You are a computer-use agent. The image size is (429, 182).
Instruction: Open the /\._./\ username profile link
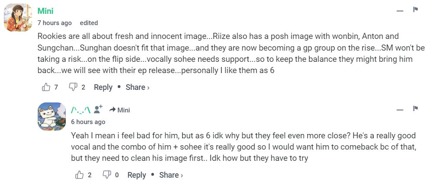point(81,109)
